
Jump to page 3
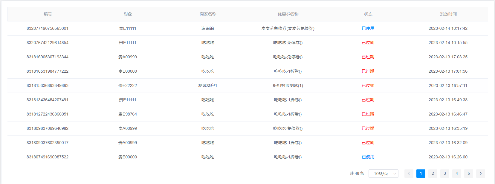(x=444, y=174)
